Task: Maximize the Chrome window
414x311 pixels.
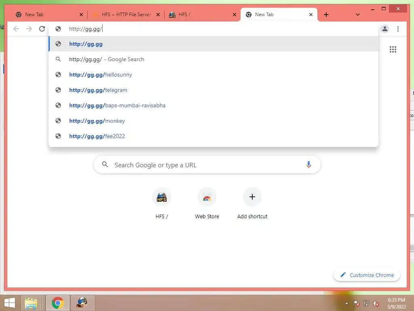Action: [384, 9]
